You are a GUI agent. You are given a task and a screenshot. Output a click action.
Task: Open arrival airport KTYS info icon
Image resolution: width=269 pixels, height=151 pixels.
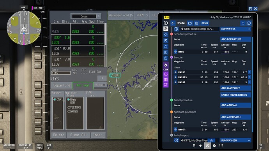point(176,140)
